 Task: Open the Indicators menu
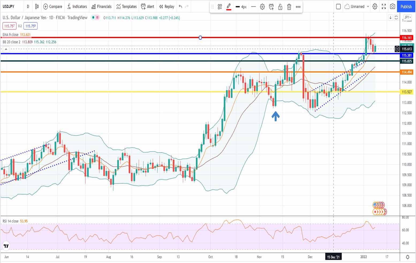[x=77, y=6]
